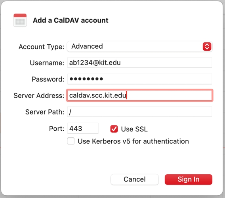This screenshot has width=225, height=198.
Task: Enable the Use SSL checkbox
Action: (x=114, y=129)
